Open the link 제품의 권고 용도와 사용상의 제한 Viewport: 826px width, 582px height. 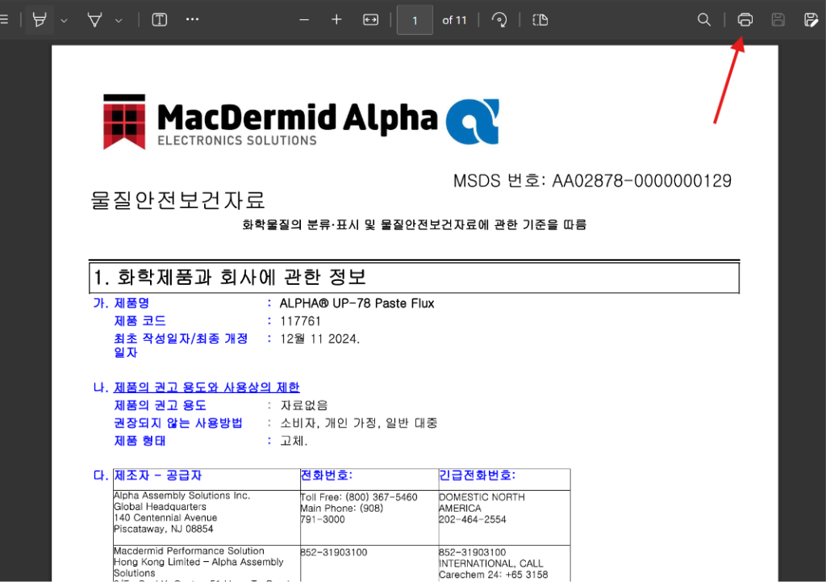pyautogui.click(x=206, y=387)
